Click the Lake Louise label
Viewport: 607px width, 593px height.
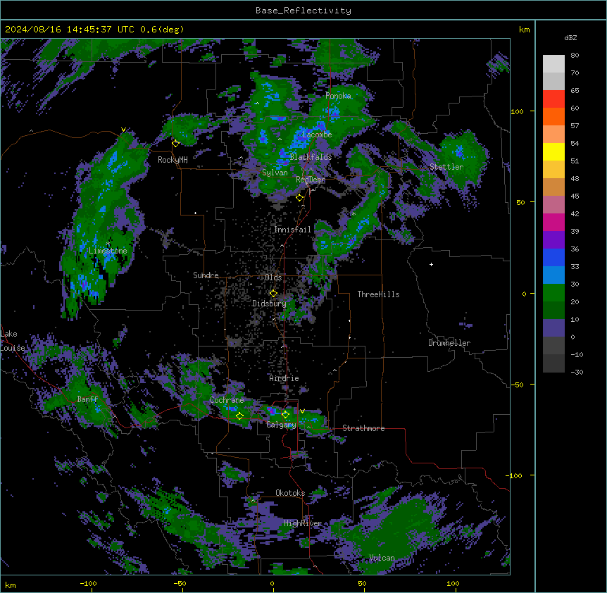tap(13, 341)
